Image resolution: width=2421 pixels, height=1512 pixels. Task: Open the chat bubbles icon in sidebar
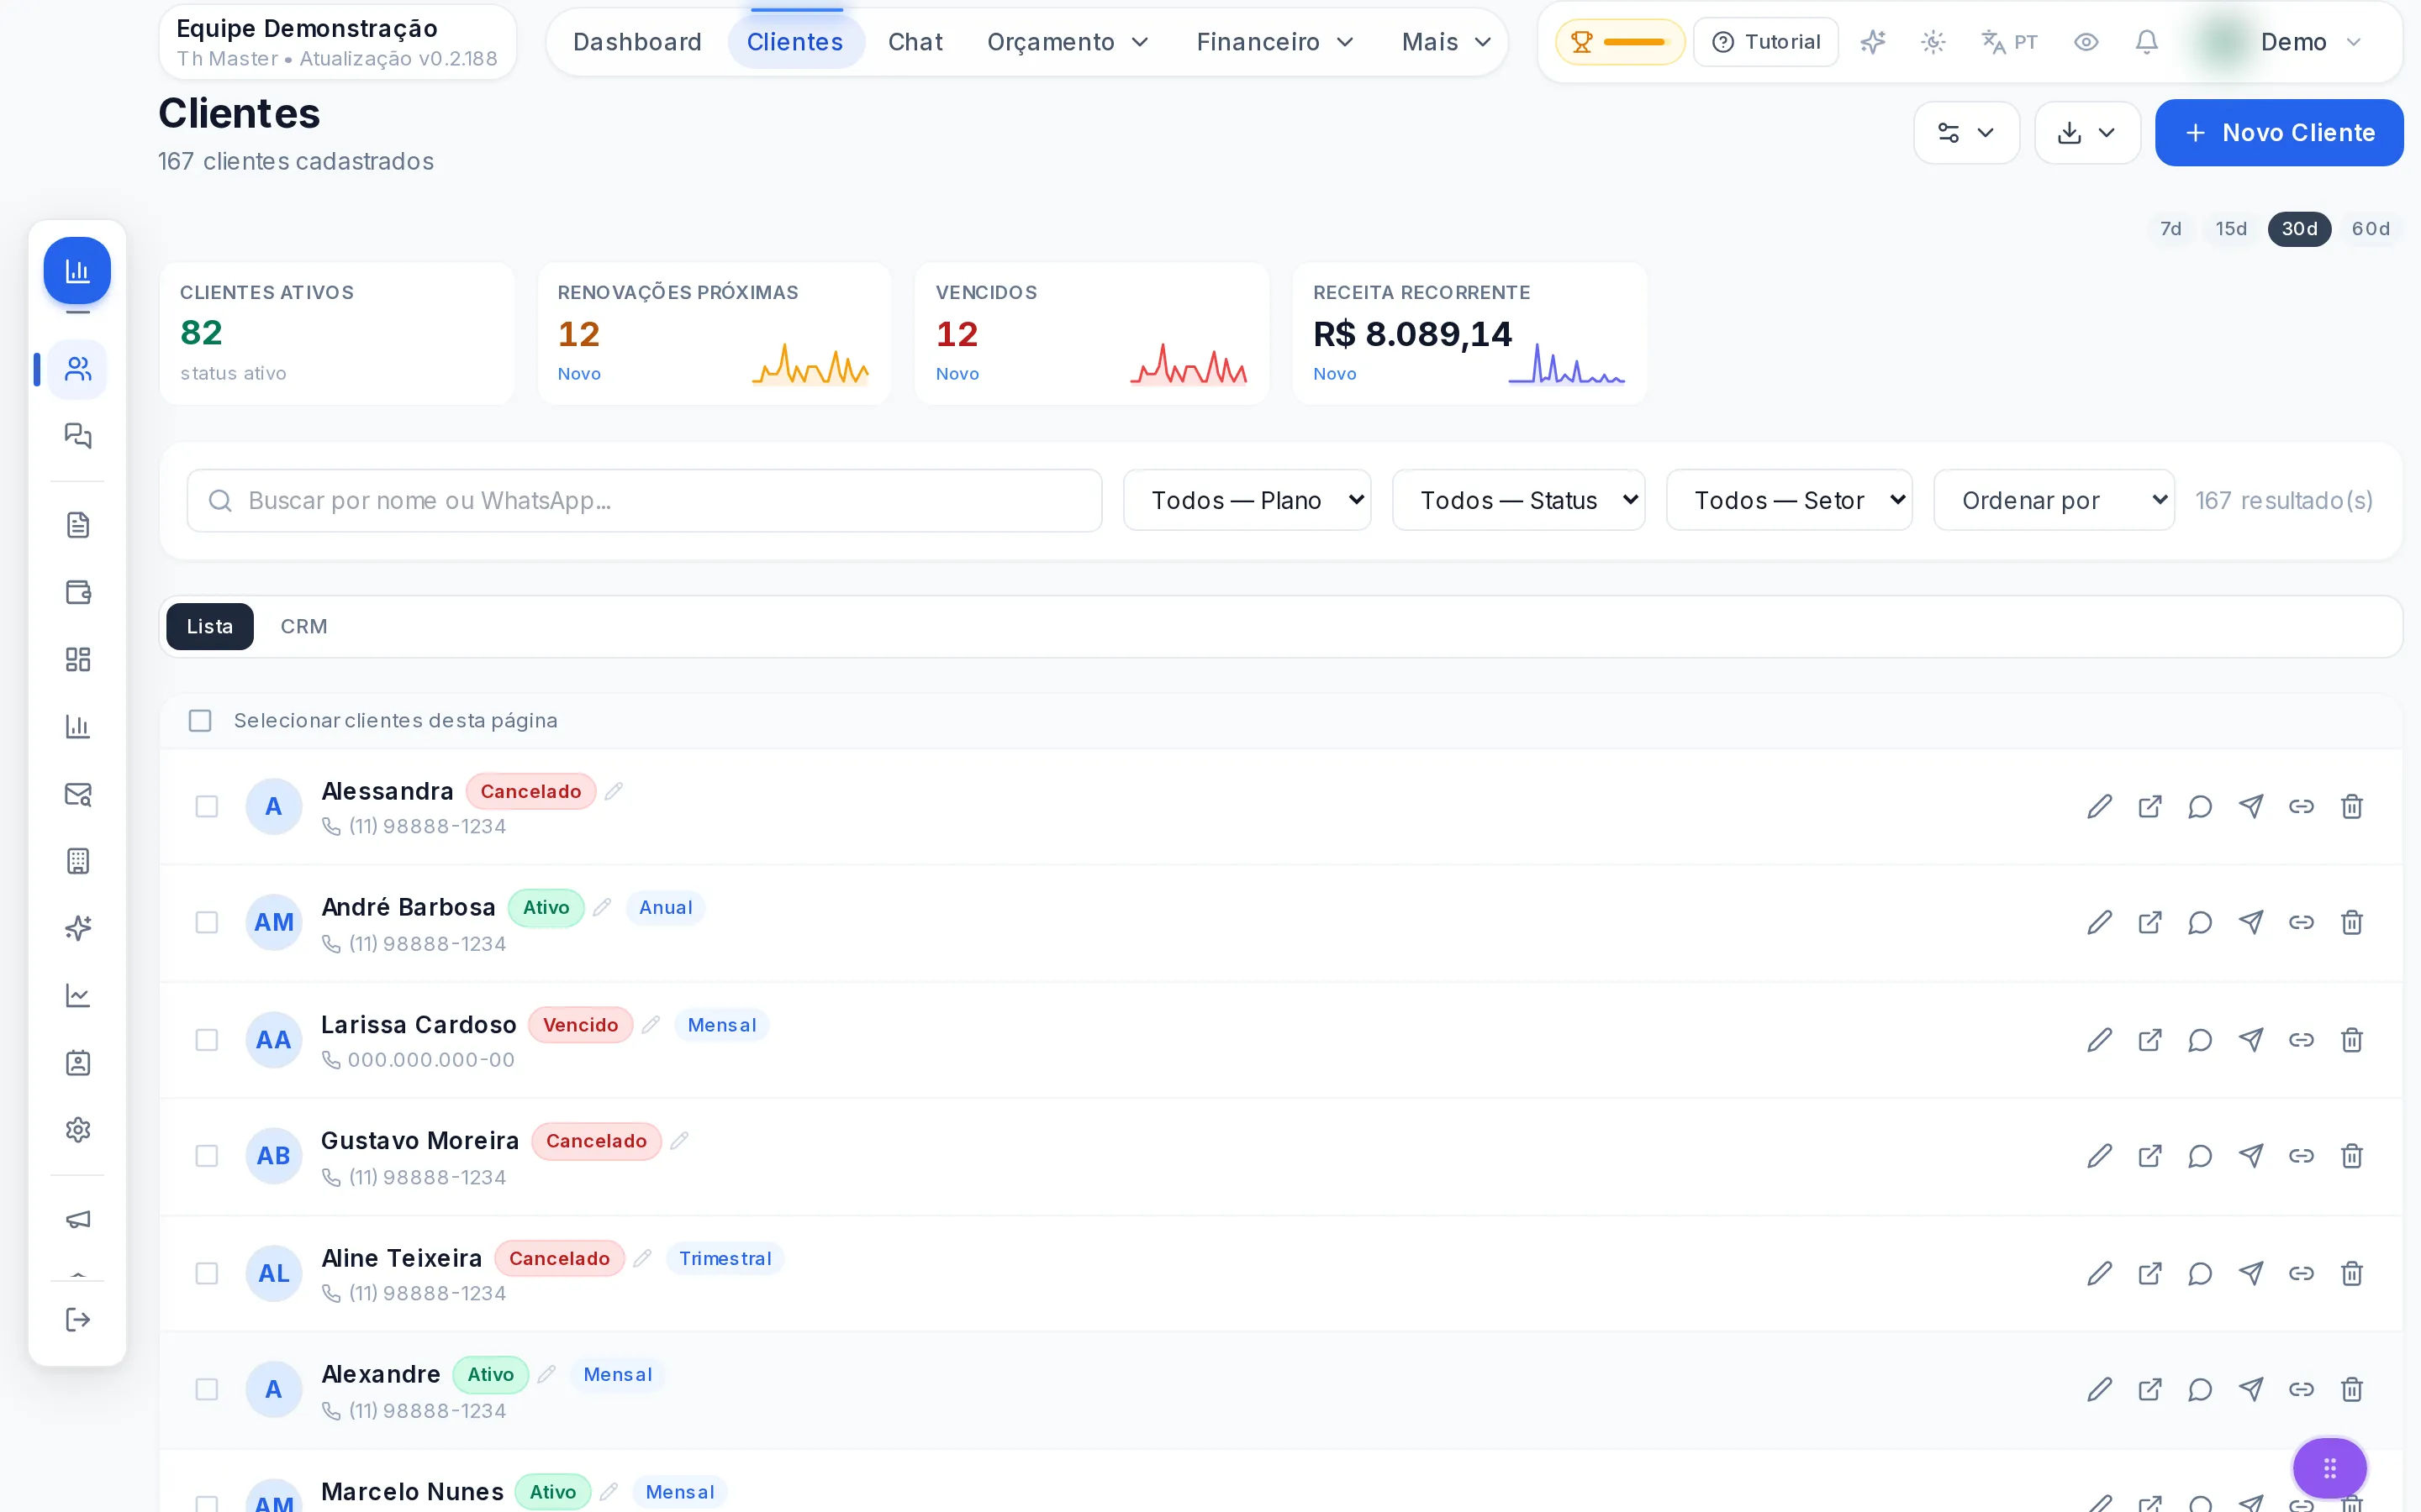(x=78, y=436)
